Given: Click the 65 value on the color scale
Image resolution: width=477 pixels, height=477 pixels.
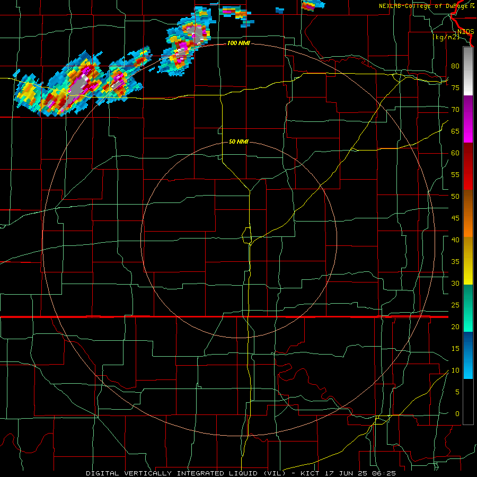Looking at the screenshot, I should click(455, 131).
